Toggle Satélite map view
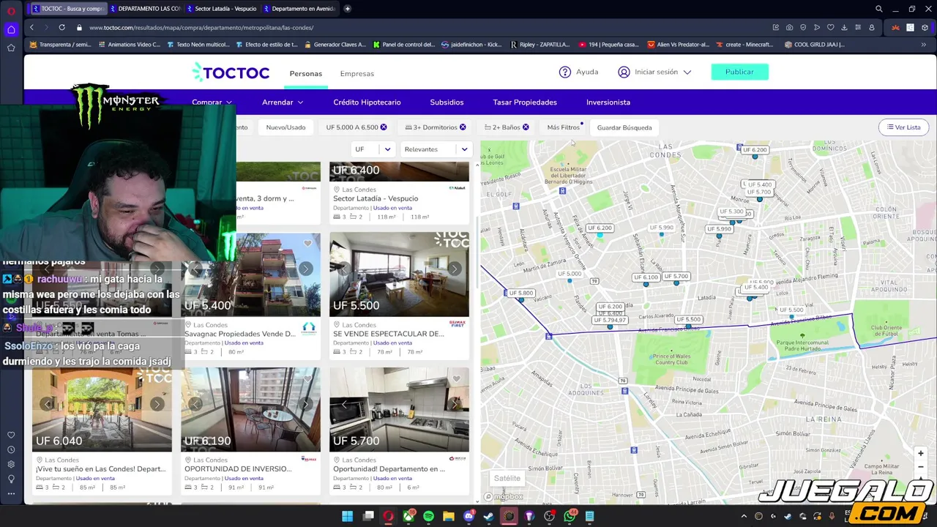 507,478
